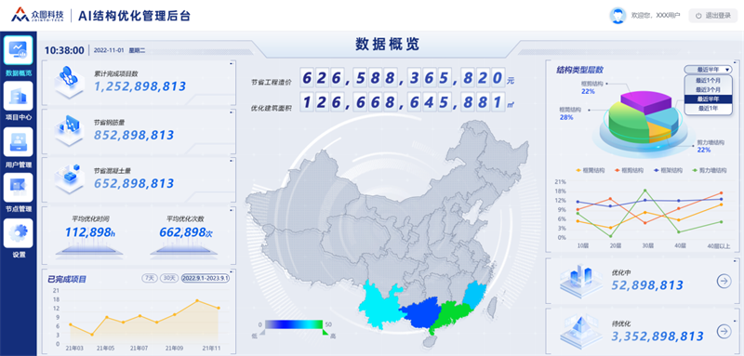Open the 设置 gear icon
The height and width of the screenshot is (356, 744).
[18, 232]
